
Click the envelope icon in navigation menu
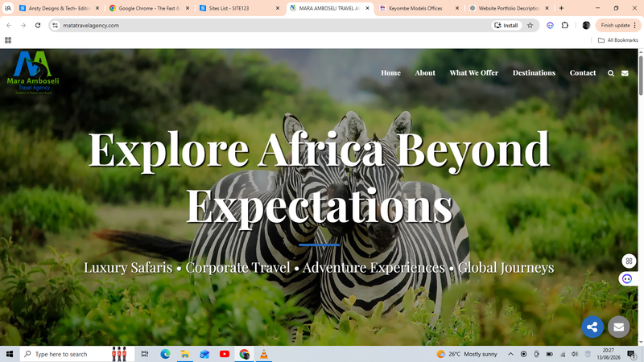coord(625,73)
